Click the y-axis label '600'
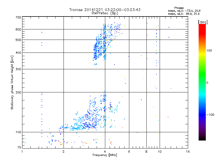 click(18, 29)
